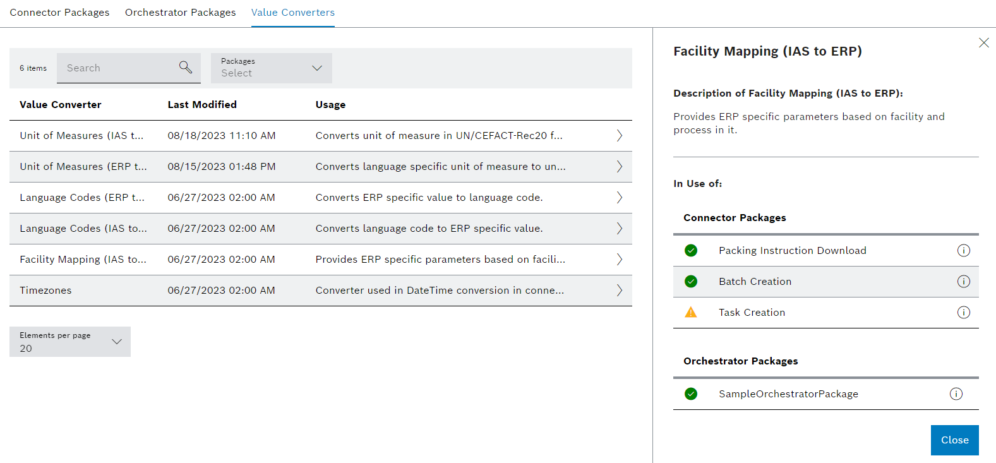Switch to Connector Packages tab
The image size is (996, 463).
59,13
